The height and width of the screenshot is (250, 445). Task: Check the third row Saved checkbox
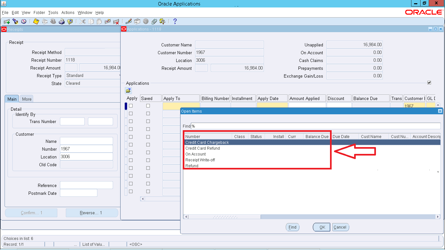[148, 121]
